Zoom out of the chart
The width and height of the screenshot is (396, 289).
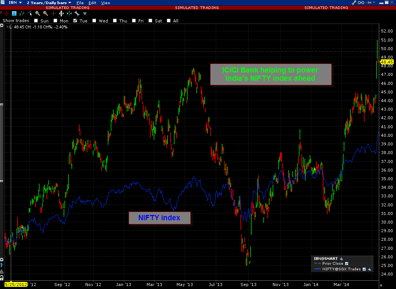45,13
